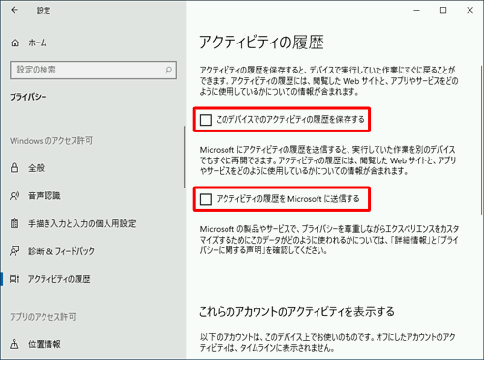Click the プライバシー heading text

28,97
